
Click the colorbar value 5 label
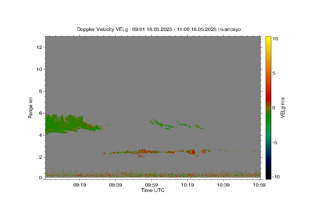(x=274, y=73)
